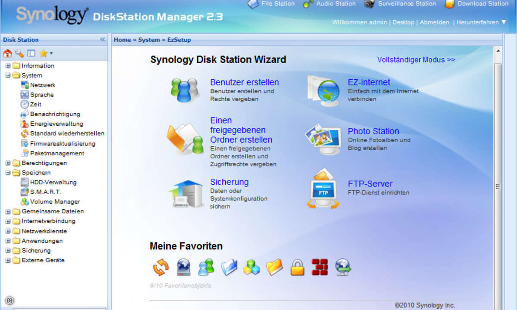The height and width of the screenshot is (310, 517).
Task: Click the panel layout icon in sidebar toolbar
Action: click(31, 53)
